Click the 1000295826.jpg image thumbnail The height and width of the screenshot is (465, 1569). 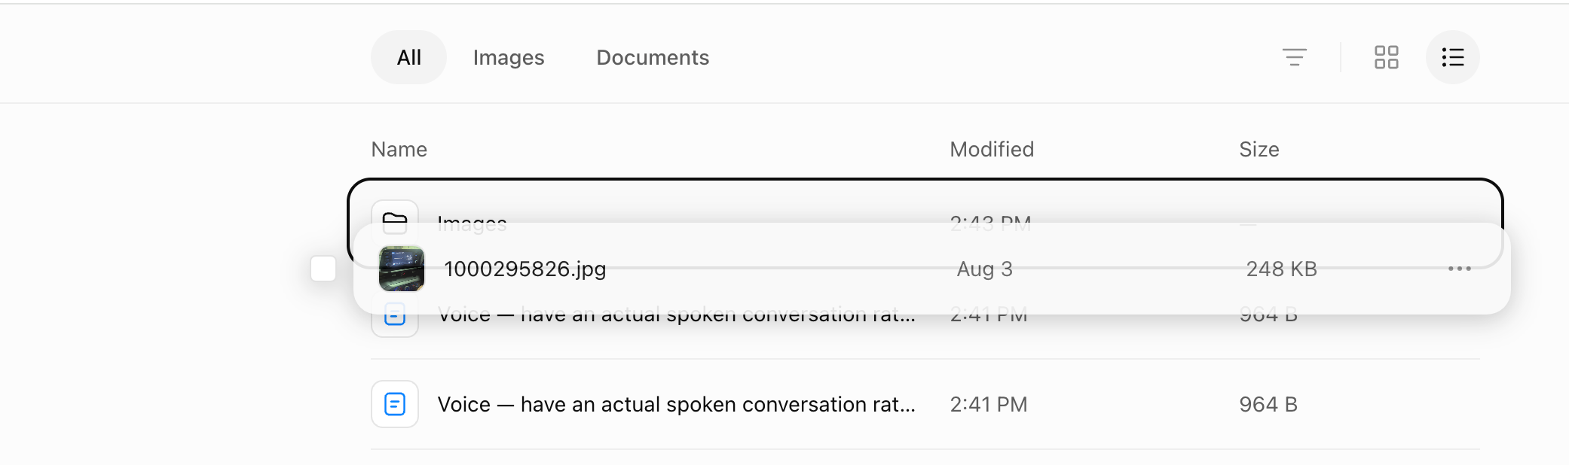click(x=402, y=269)
